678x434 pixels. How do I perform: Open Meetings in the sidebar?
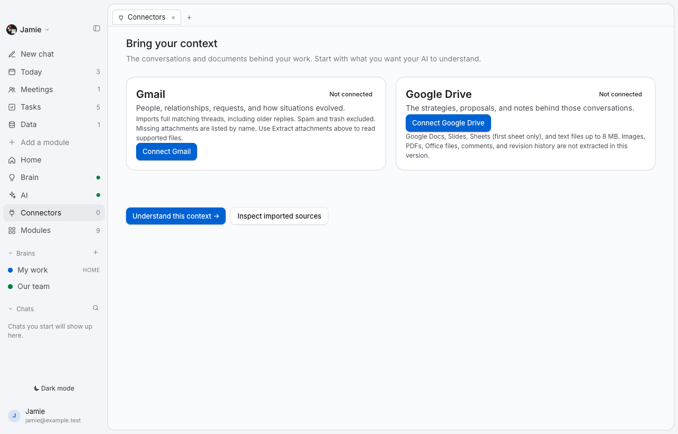54,89
